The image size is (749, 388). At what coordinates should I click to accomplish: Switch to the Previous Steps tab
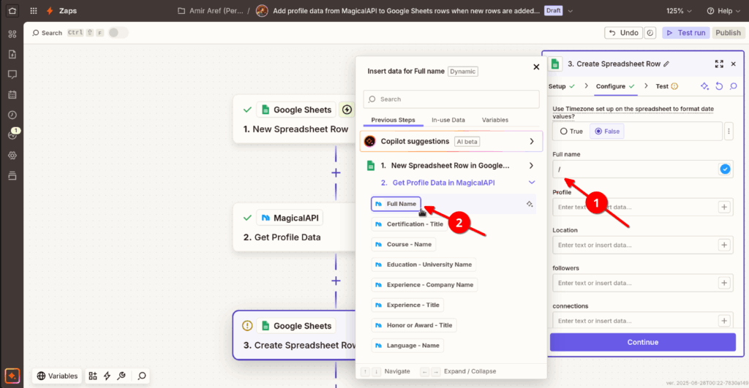[393, 120]
